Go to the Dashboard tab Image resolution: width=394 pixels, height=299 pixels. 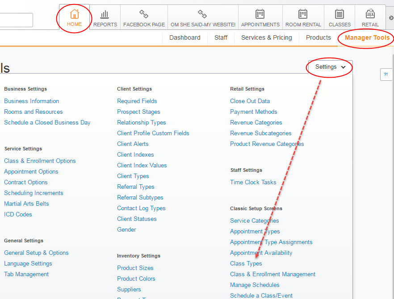(184, 38)
